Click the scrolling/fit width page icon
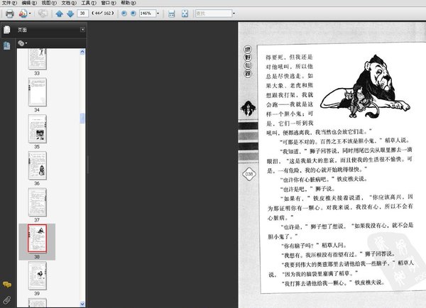 click(171, 13)
